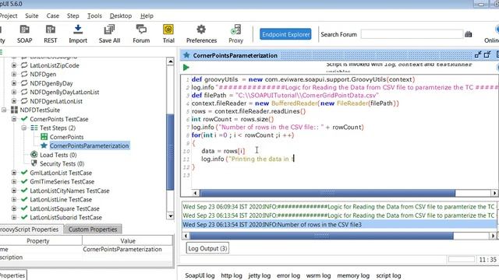Click the LatLonListZipCode loop icon
The image size is (499, 280).
24,65
